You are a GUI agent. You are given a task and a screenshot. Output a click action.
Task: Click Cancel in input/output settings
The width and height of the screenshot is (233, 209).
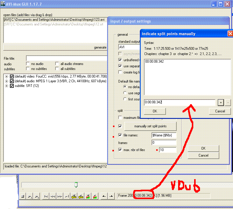click(203, 155)
